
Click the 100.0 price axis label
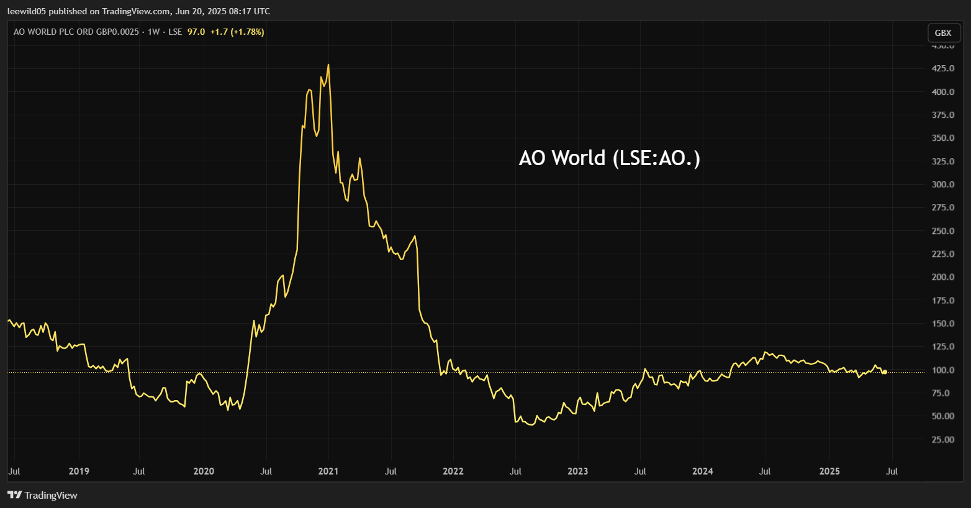(943, 370)
